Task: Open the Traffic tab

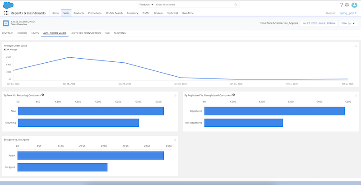Action: click(x=146, y=13)
